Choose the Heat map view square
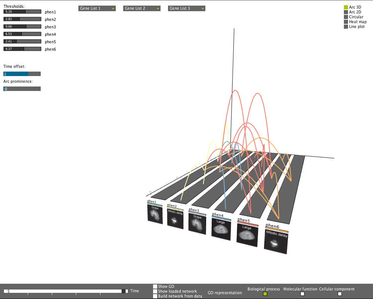Image resolution: width=373 pixels, height=299 pixels. [x=346, y=22]
